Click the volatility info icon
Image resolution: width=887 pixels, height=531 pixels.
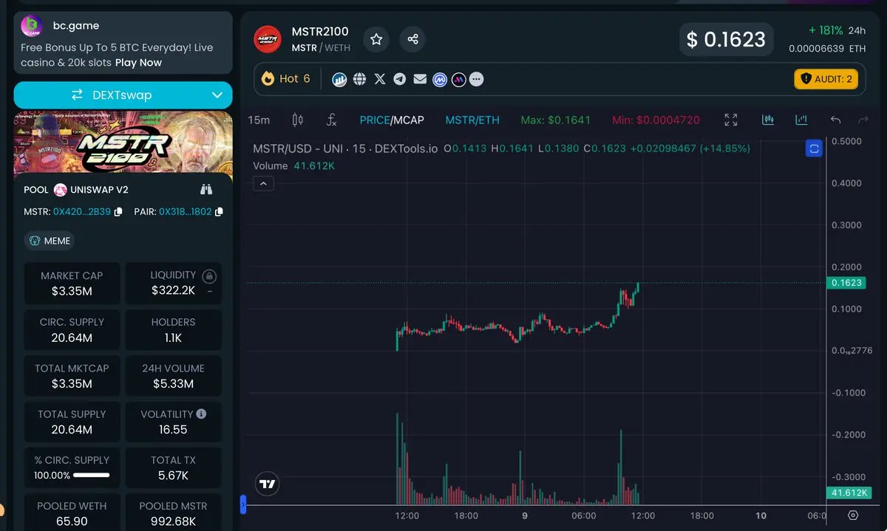click(x=201, y=414)
